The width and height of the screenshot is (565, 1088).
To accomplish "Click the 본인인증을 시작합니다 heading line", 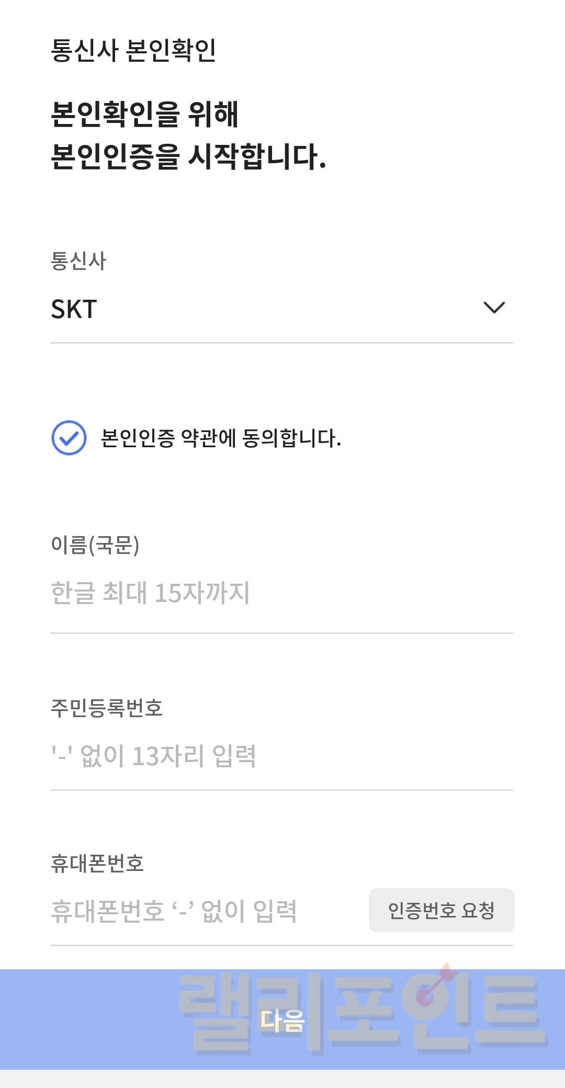I will (x=188, y=156).
